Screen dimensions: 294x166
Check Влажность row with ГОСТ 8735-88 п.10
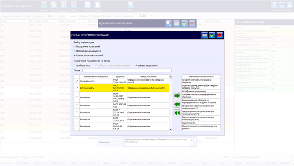[x=76, y=105]
